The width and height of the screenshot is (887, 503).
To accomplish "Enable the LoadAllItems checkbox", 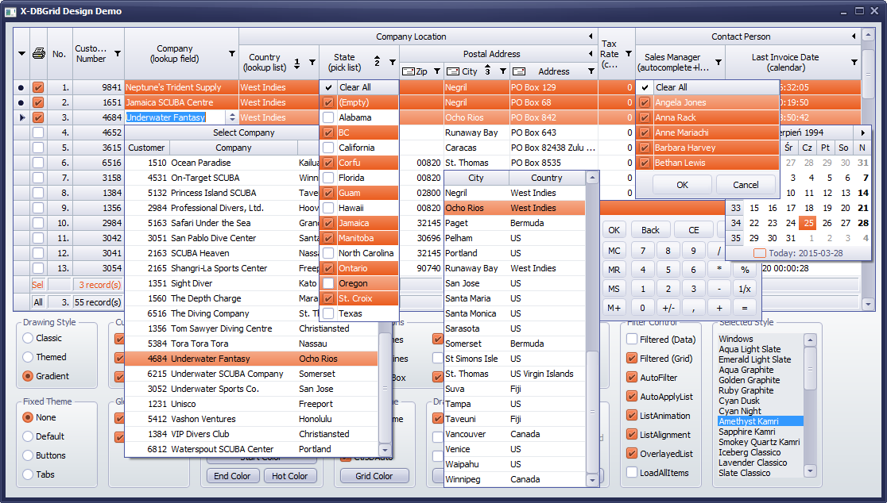I will (x=632, y=472).
